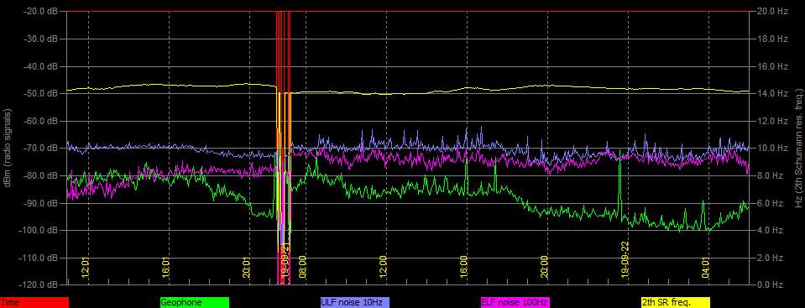Click the 16:01 time marker
Image resolution: width=805 pixels, height=308 pixels.
(166, 268)
